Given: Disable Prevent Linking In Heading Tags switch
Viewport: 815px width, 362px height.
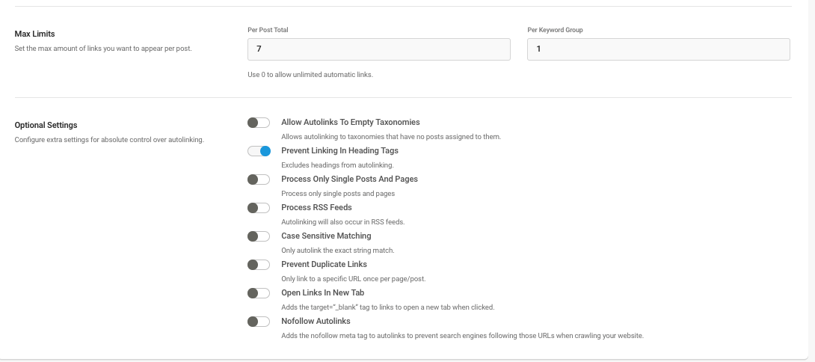Looking at the screenshot, I should click(x=258, y=151).
